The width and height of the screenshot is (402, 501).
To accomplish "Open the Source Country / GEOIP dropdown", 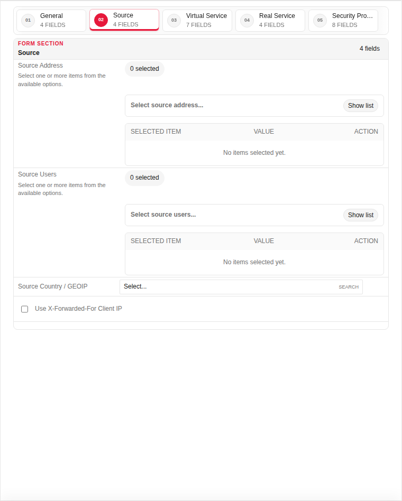I will point(241,287).
